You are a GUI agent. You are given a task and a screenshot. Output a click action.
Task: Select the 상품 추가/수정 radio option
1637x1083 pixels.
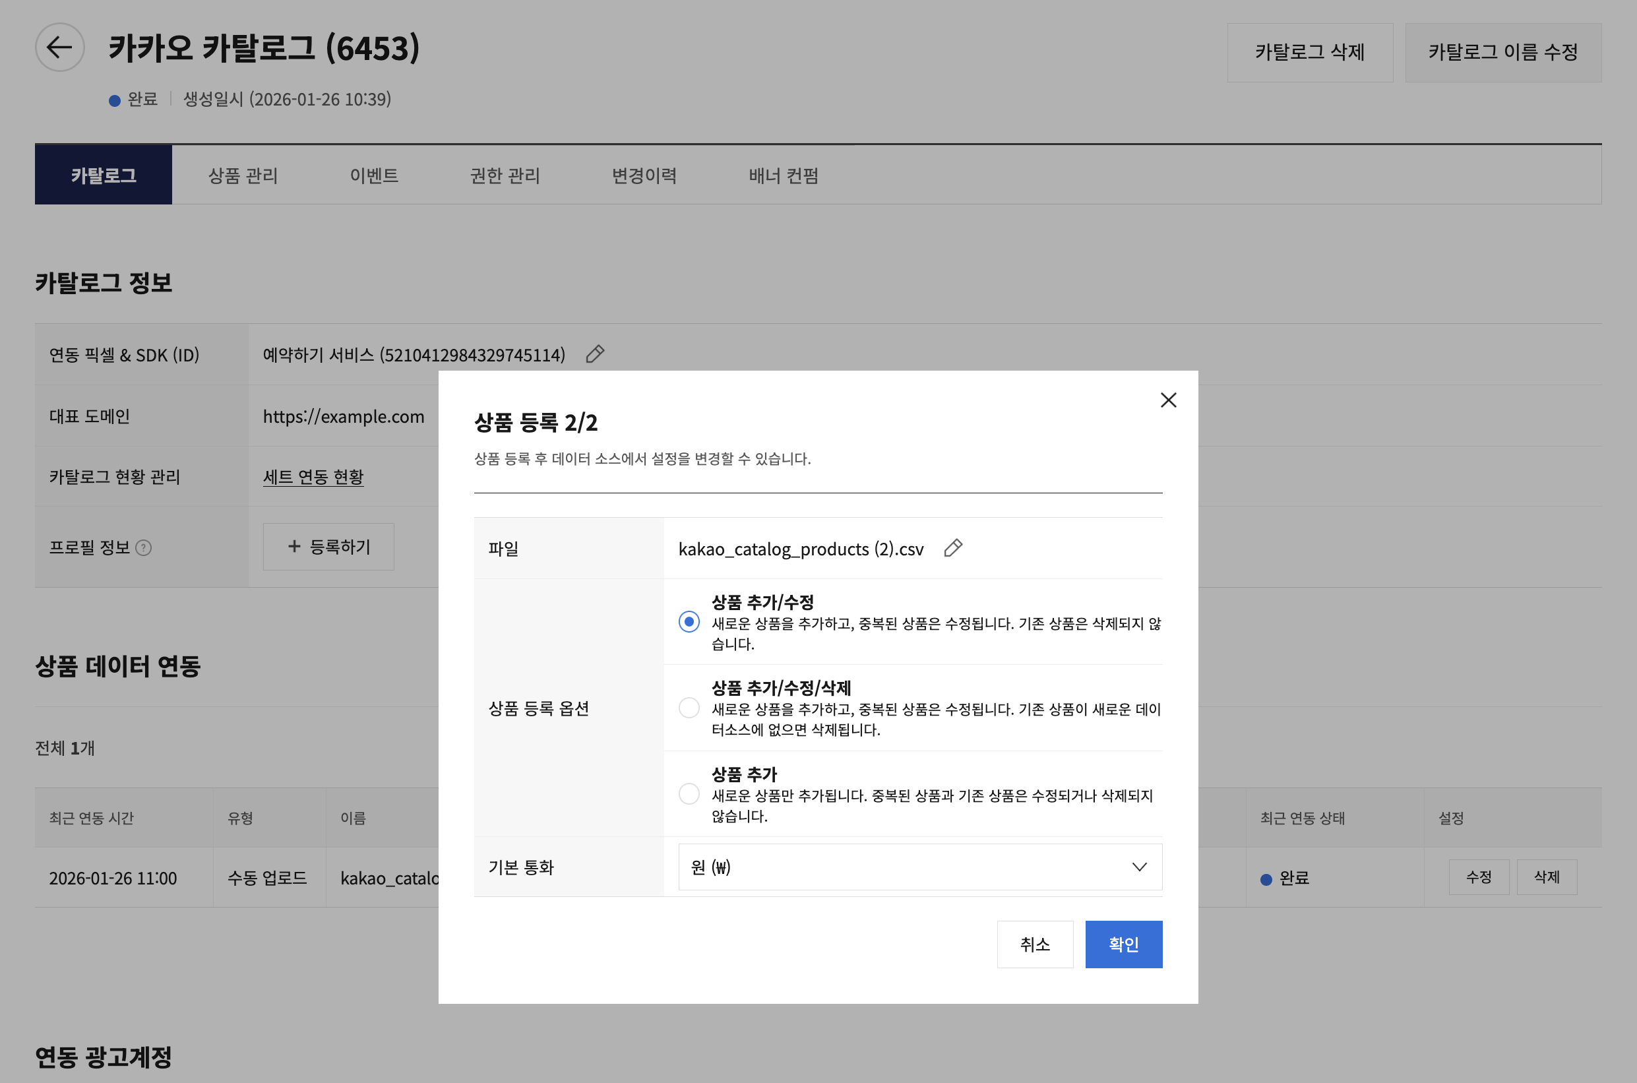[x=689, y=621]
